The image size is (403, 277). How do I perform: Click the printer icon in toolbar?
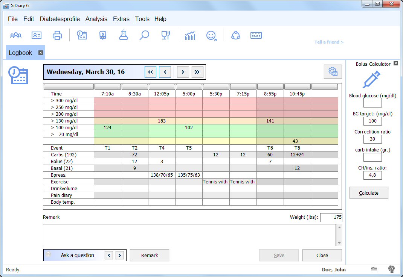point(57,35)
